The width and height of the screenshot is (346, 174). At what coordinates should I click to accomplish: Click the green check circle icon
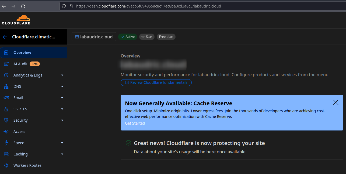[x=128, y=143]
